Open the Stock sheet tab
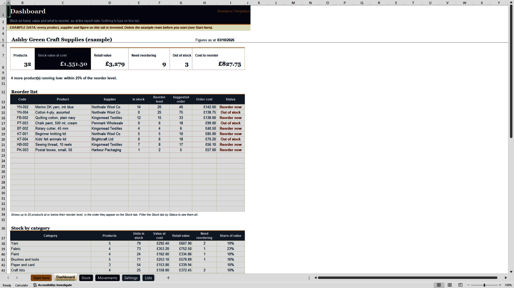Image resolution: width=514 pixels, height=288 pixels. pyautogui.click(x=86, y=278)
